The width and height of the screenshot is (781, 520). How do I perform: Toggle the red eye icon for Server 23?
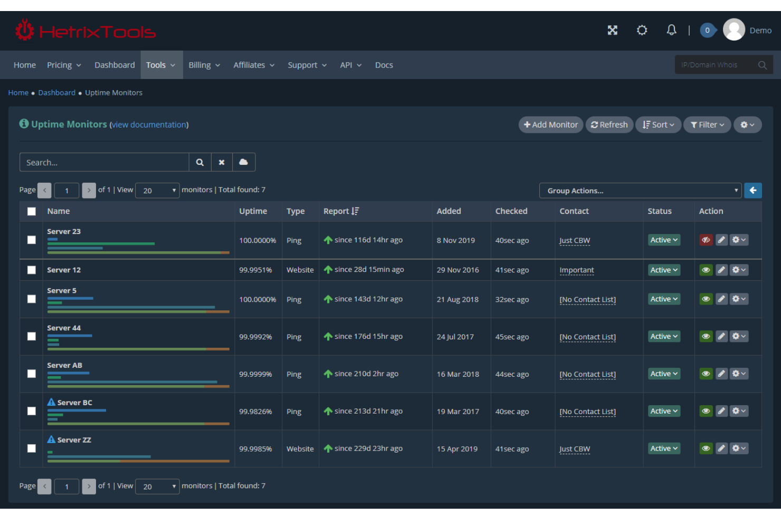point(706,240)
